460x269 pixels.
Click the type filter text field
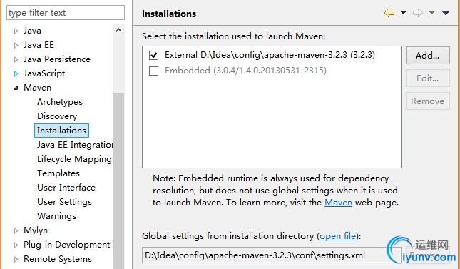(x=66, y=13)
